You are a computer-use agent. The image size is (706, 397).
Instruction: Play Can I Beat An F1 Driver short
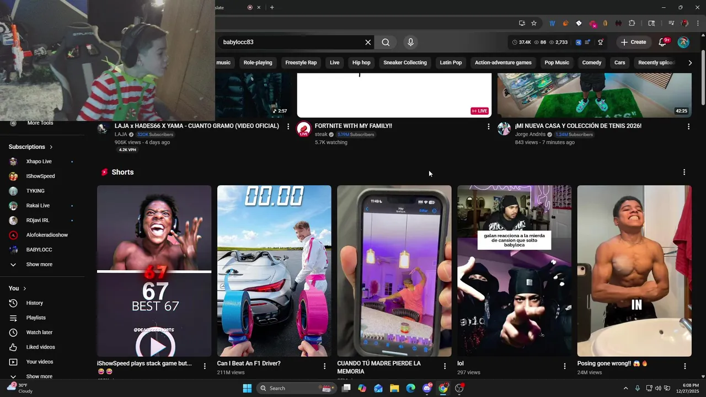(x=274, y=271)
